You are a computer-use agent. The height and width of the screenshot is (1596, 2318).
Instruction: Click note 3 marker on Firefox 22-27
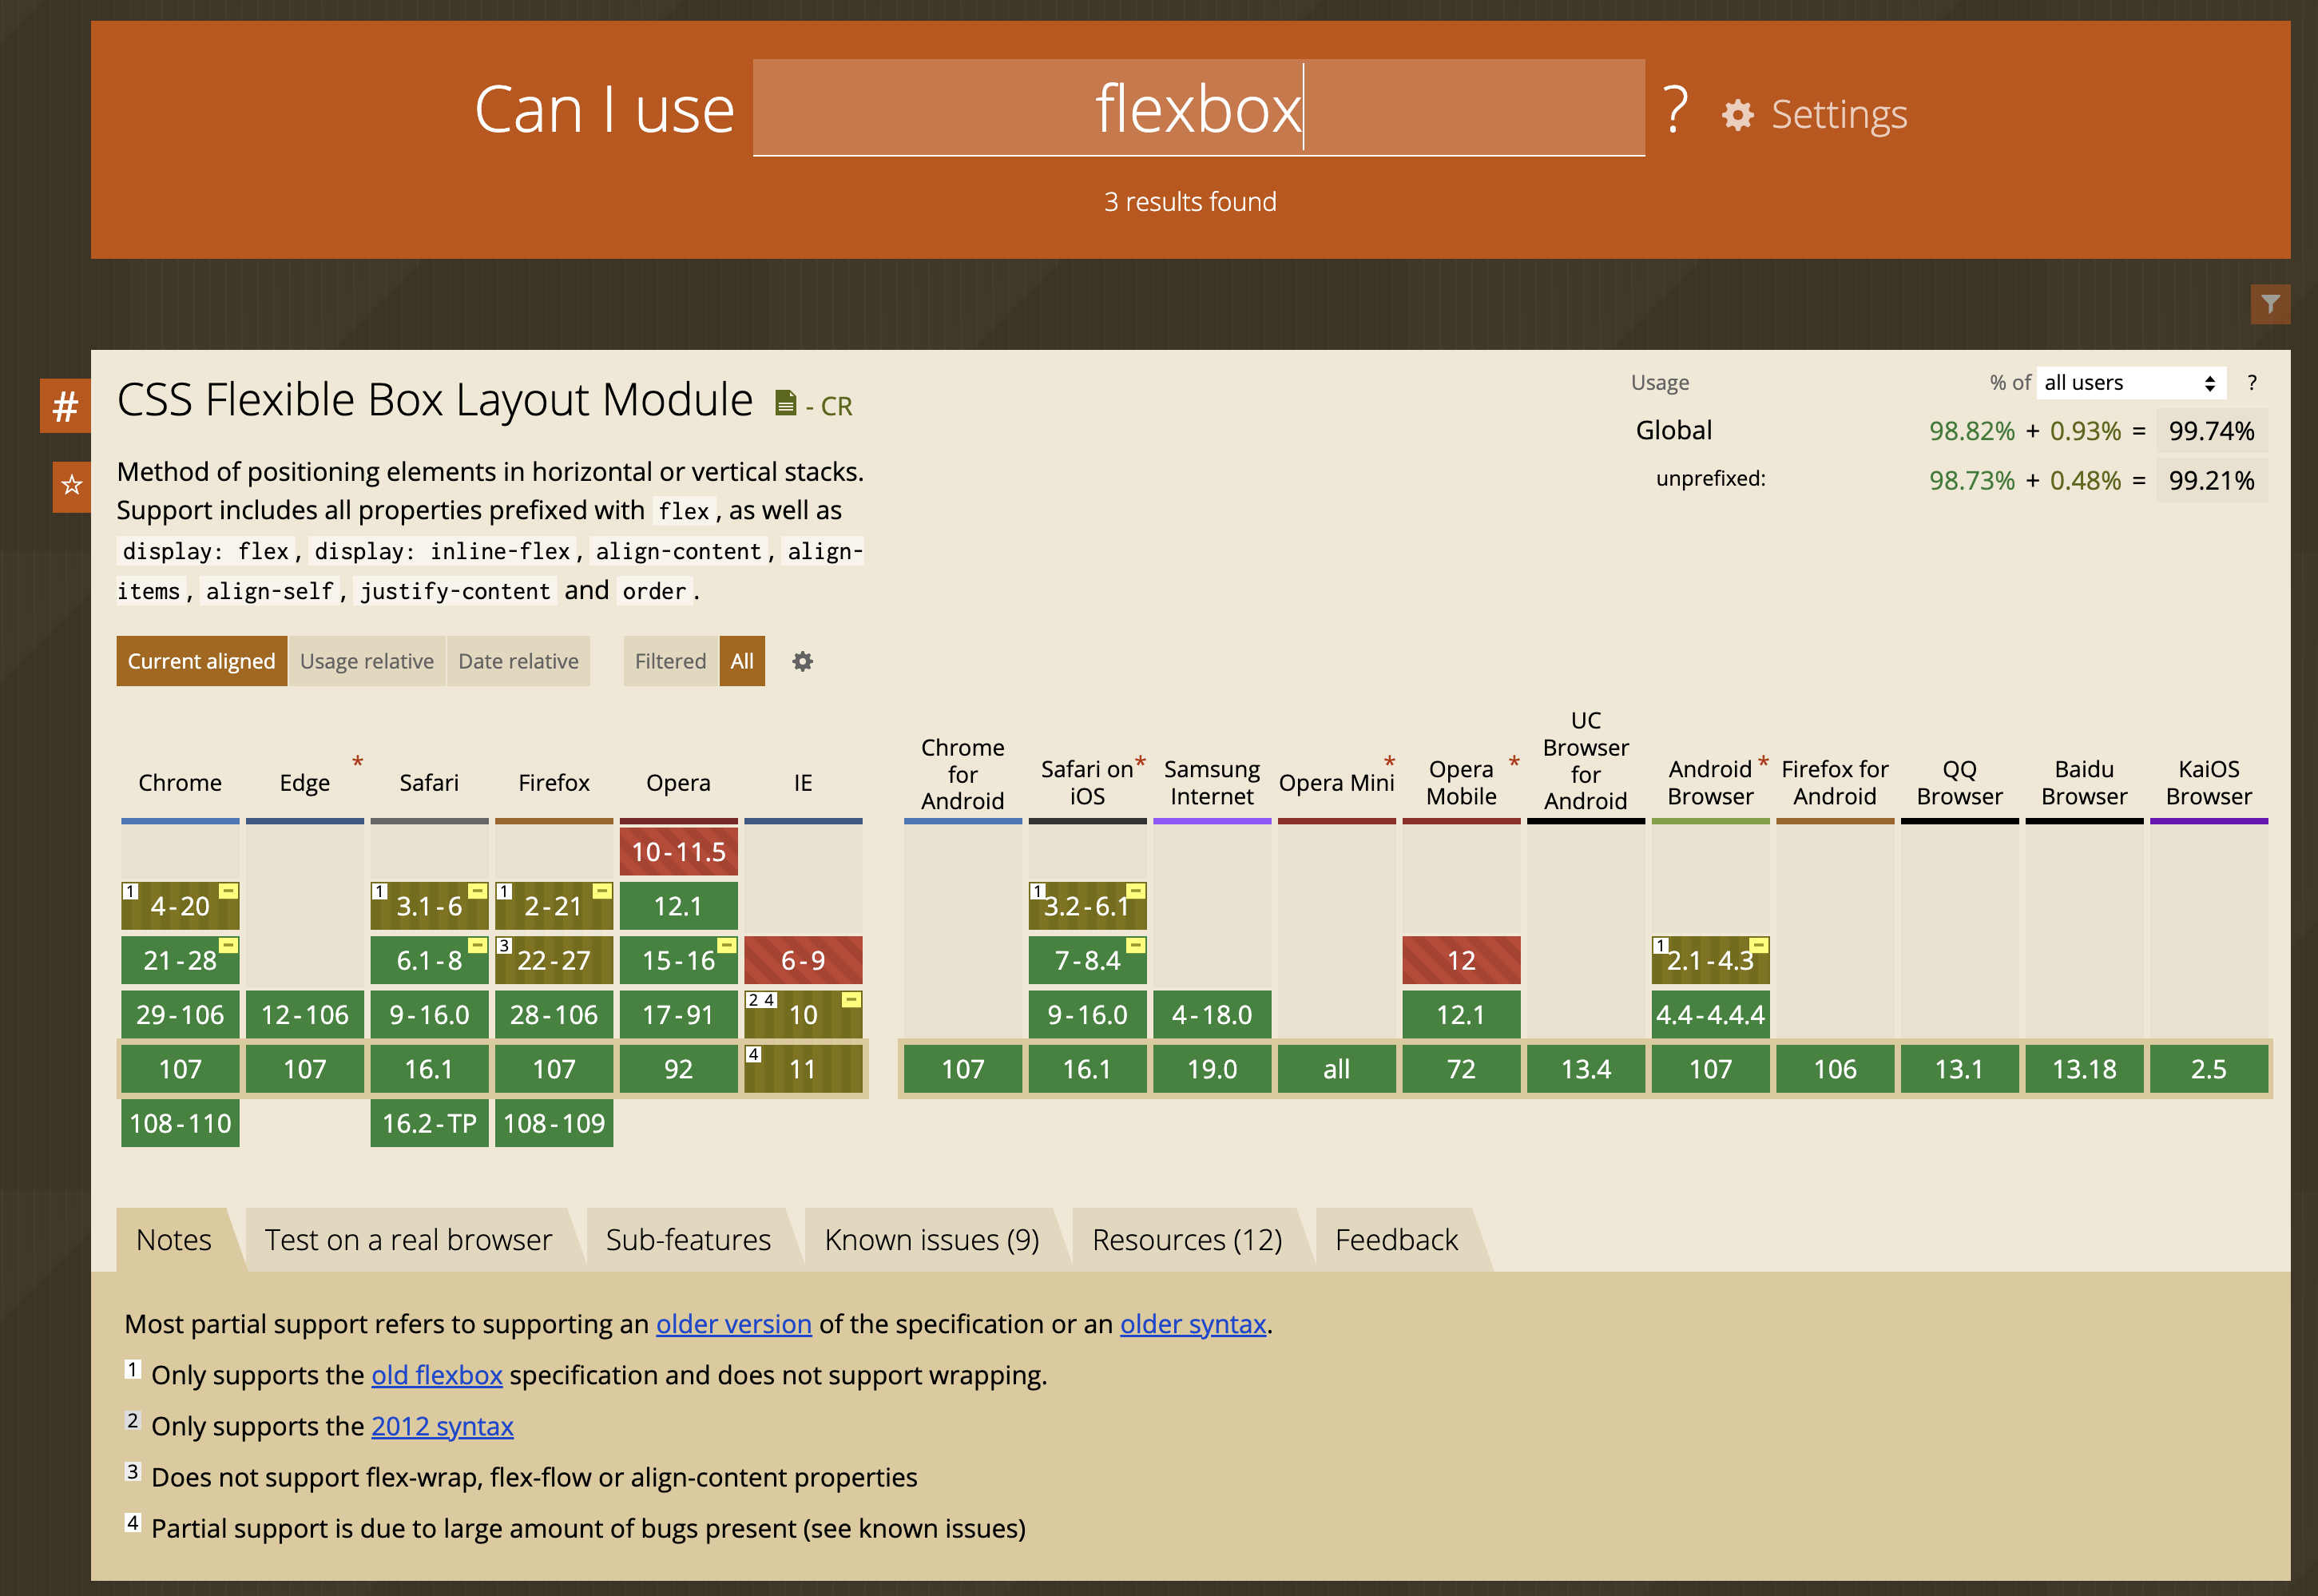(505, 946)
